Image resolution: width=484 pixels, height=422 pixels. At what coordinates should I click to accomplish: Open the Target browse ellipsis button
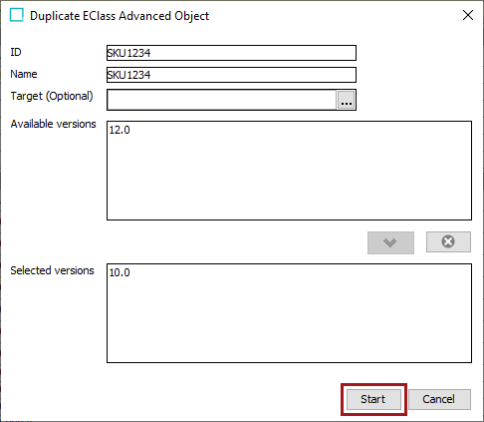click(x=347, y=100)
